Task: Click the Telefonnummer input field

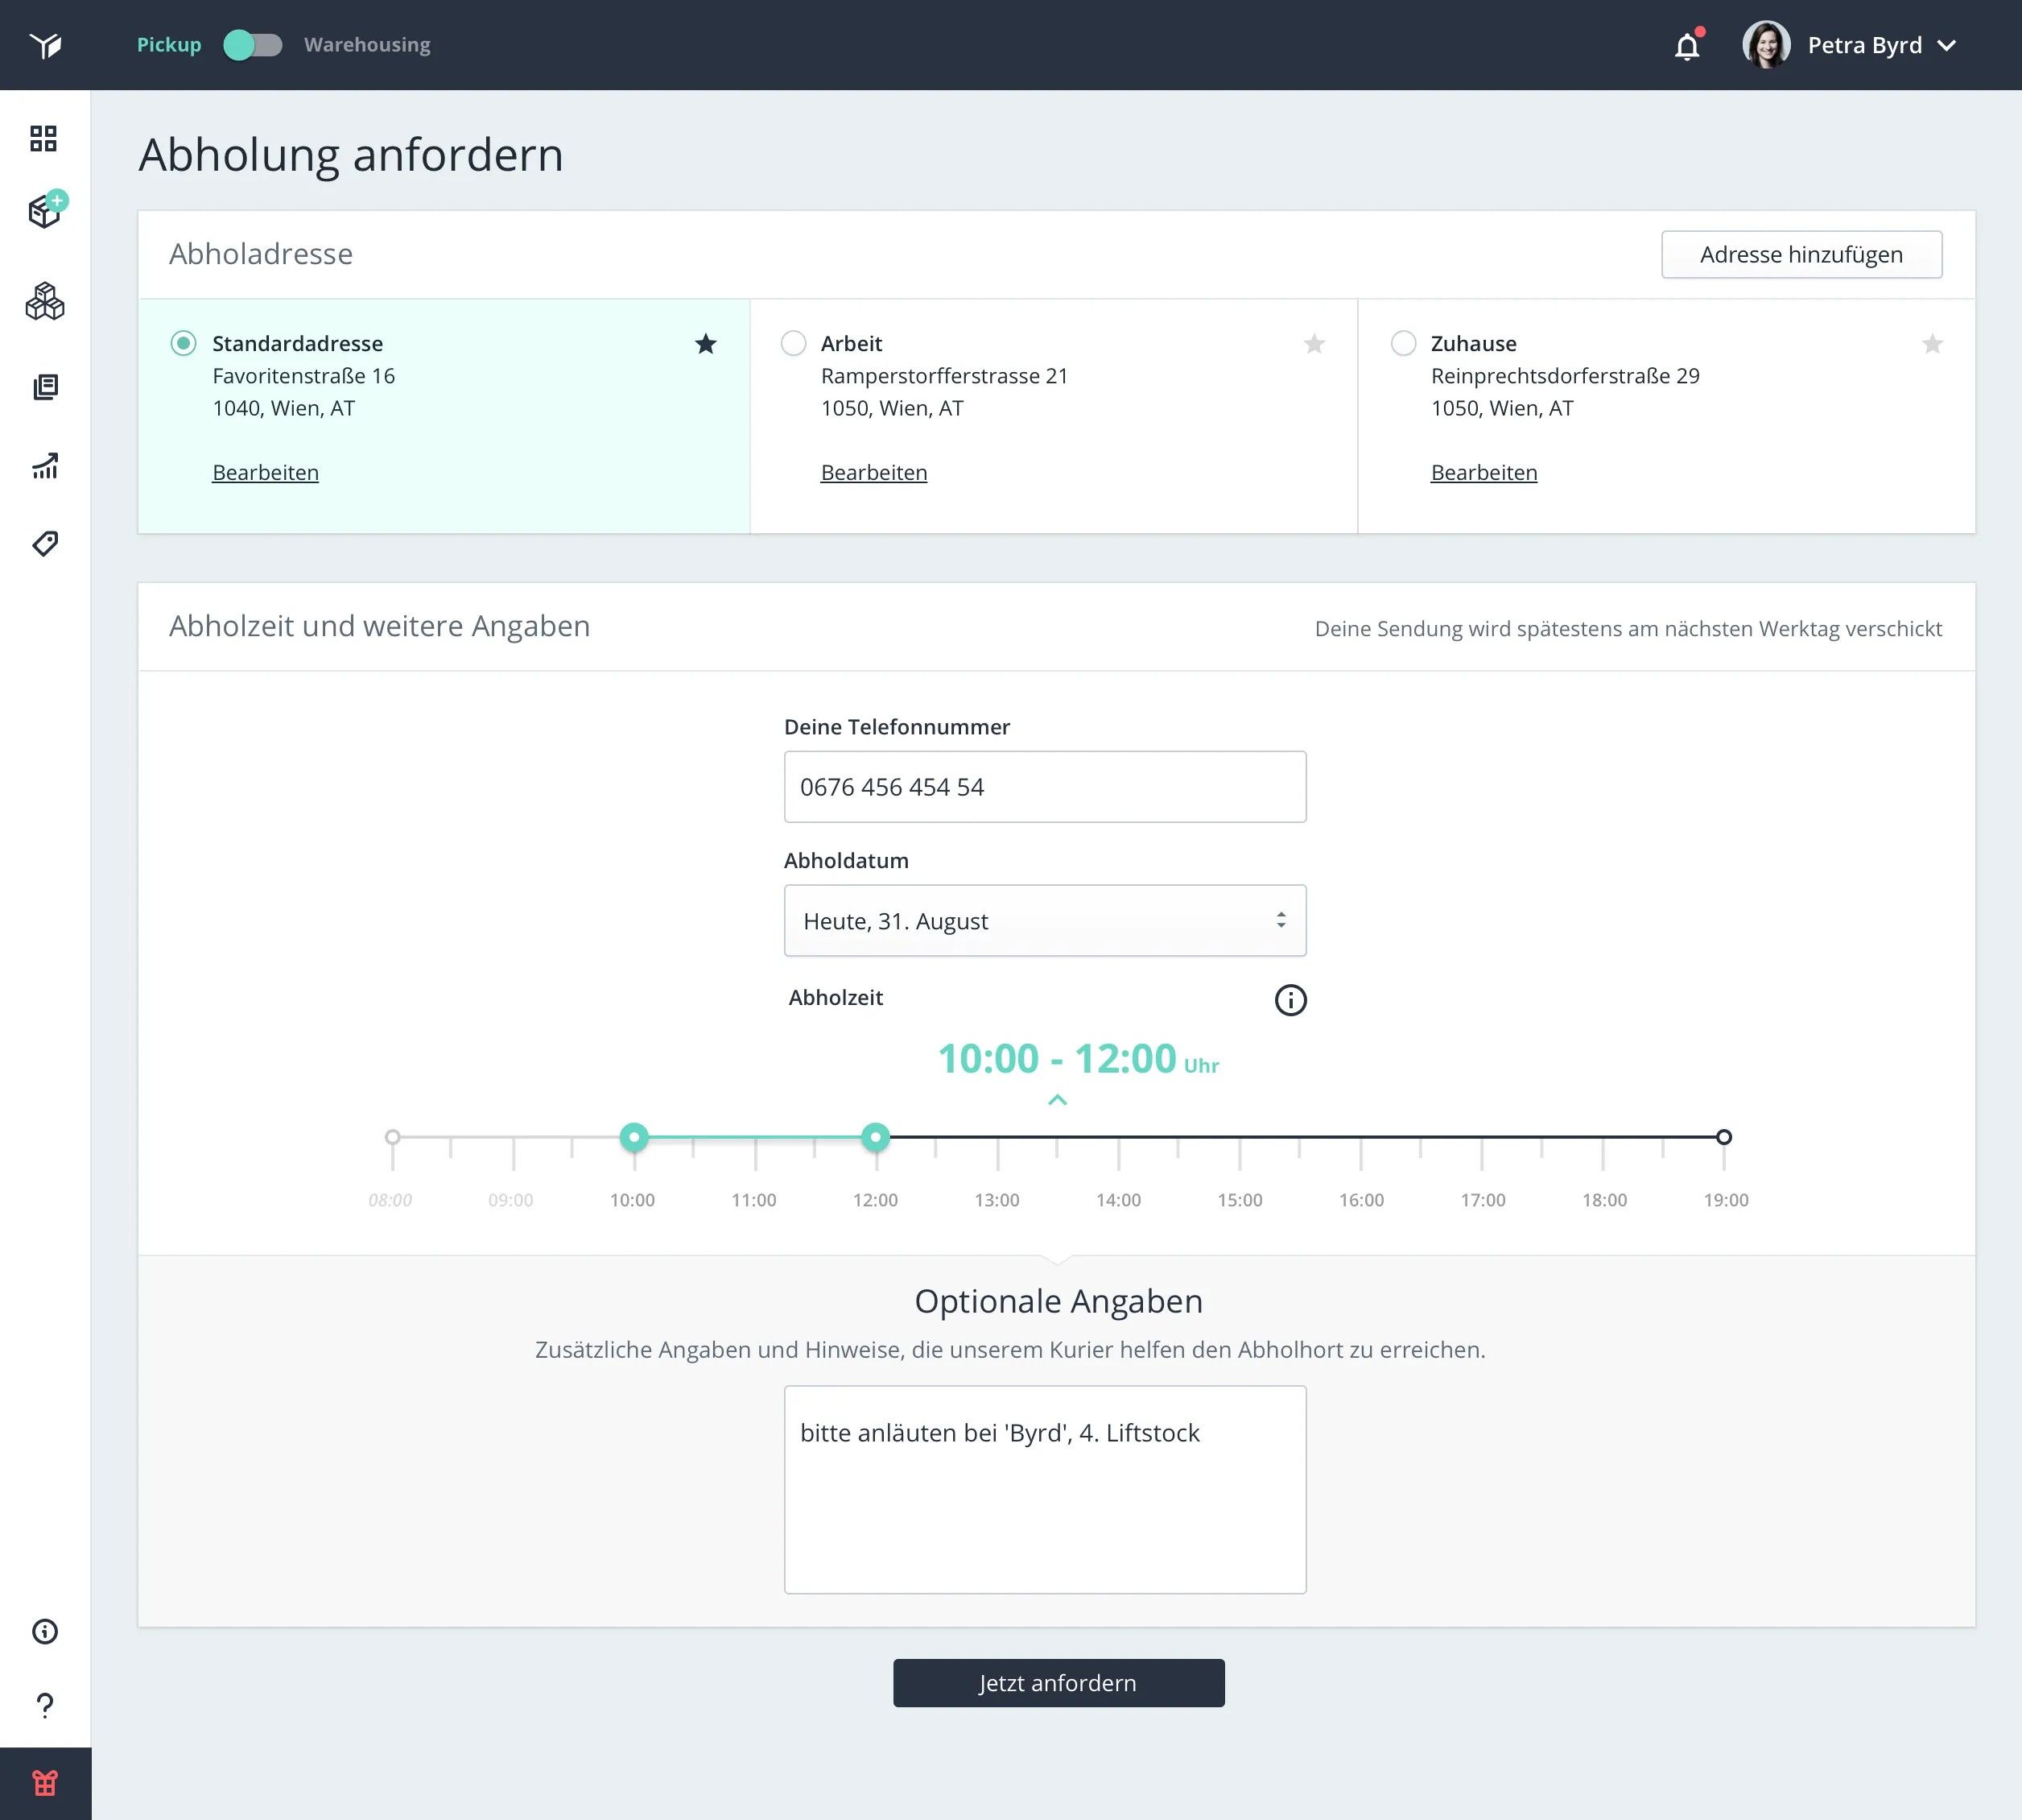Action: pos(1045,787)
